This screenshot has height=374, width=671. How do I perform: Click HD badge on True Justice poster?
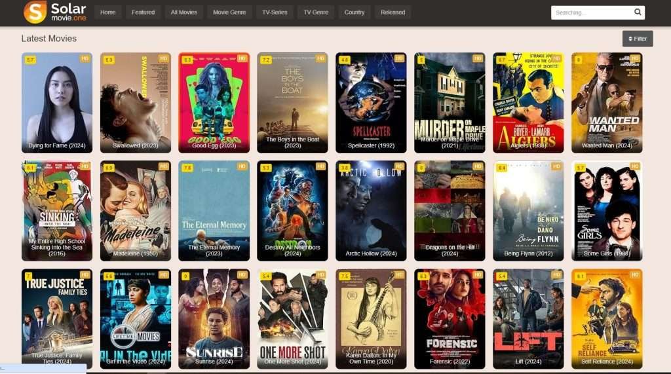[x=85, y=274]
